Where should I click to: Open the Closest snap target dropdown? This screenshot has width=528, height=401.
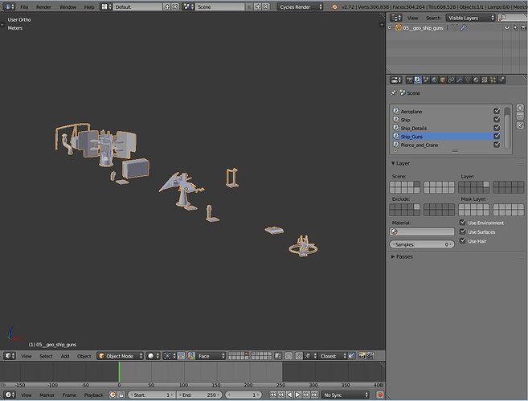point(332,356)
